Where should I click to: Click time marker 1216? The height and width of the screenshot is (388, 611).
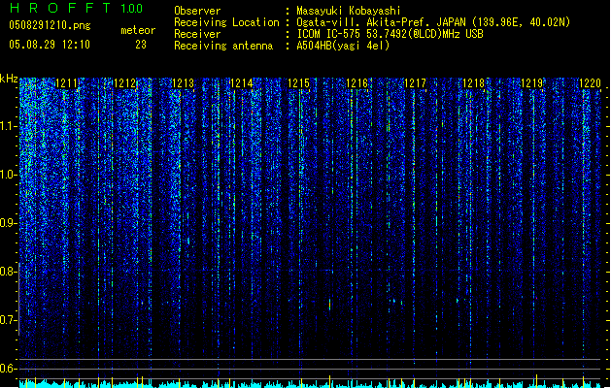pos(357,83)
